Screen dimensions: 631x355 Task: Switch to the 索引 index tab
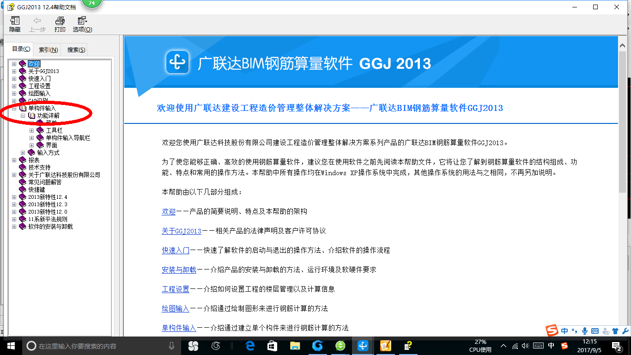pos(48,50)
